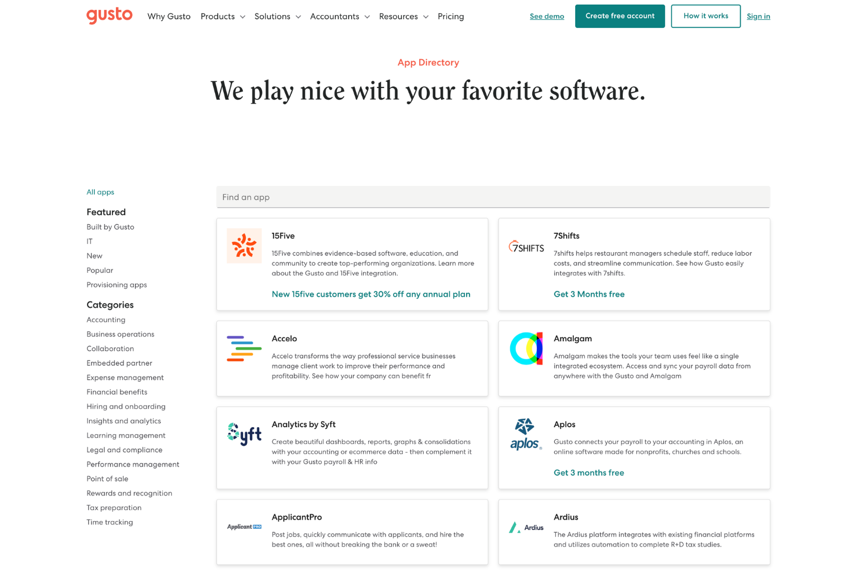The height and width of the screenshot is (572, 858).
Task: Click the Ardius triangle logo
Action: click(526, 527)
